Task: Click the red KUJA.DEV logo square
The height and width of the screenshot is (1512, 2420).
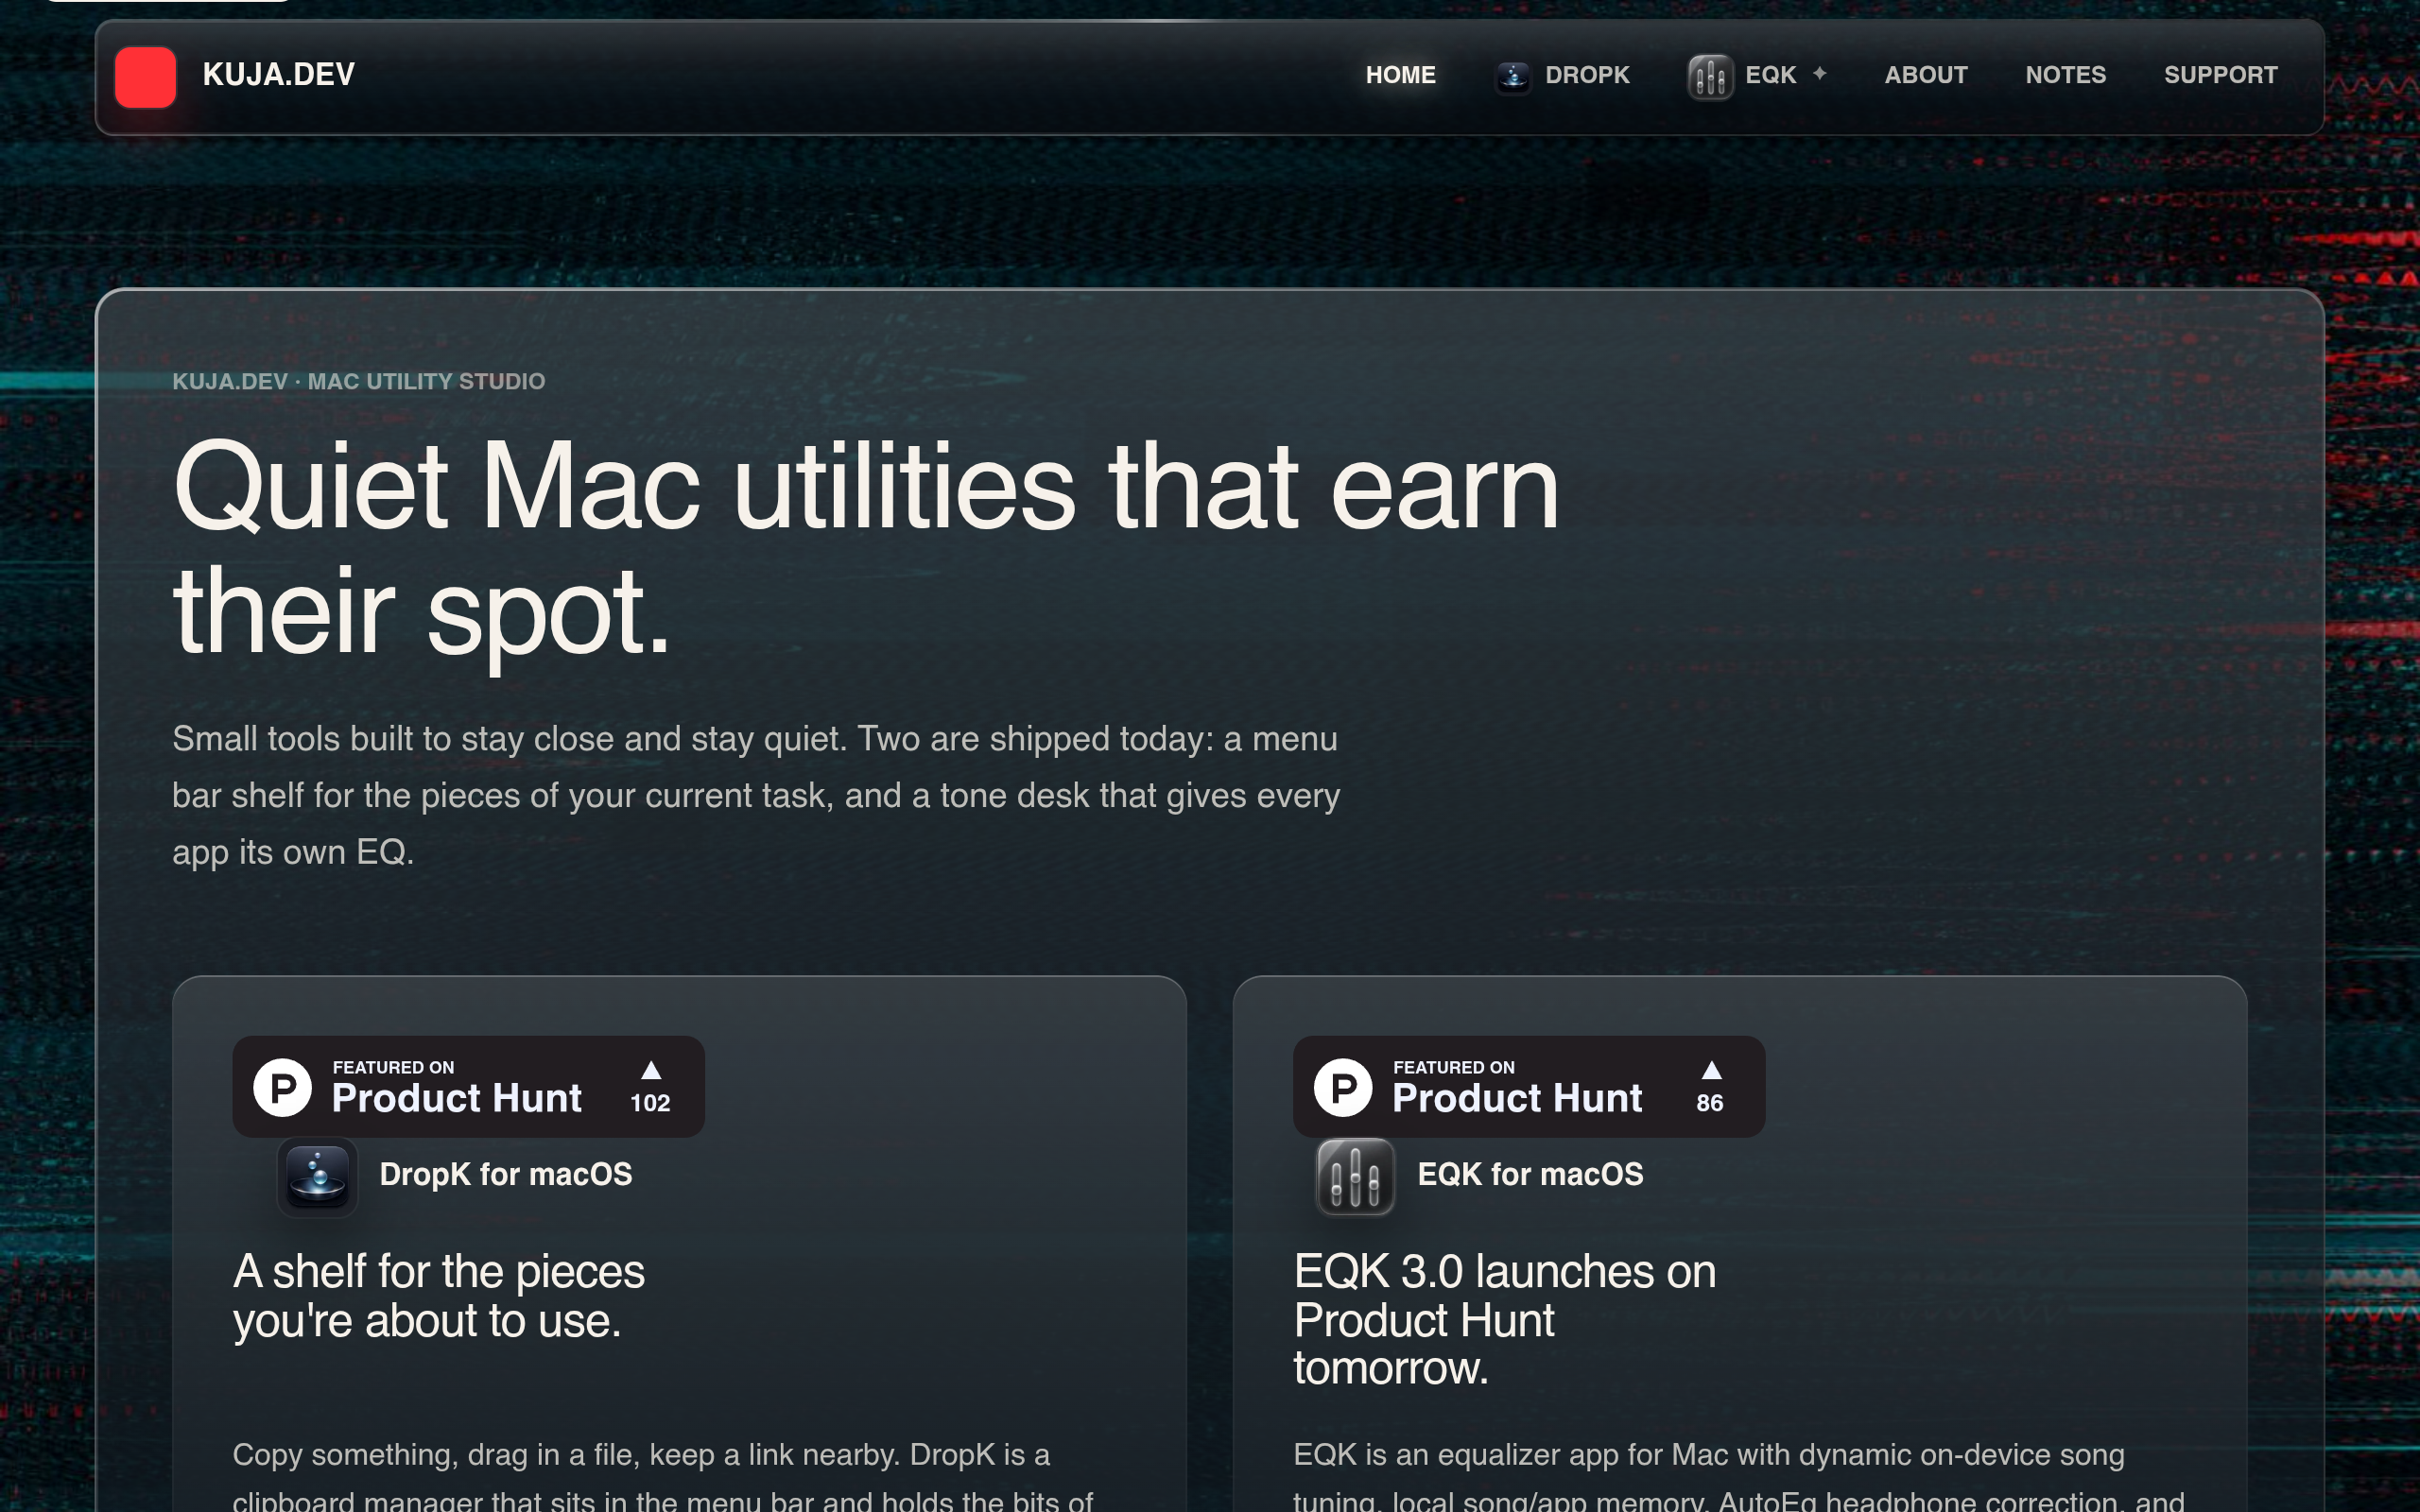Action: [145, 76]
